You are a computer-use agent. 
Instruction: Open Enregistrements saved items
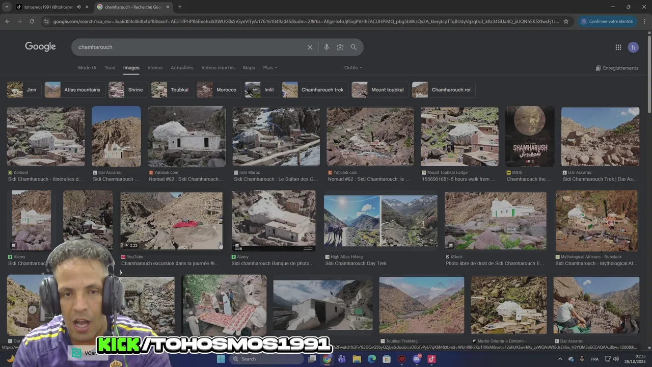[617, 68]
